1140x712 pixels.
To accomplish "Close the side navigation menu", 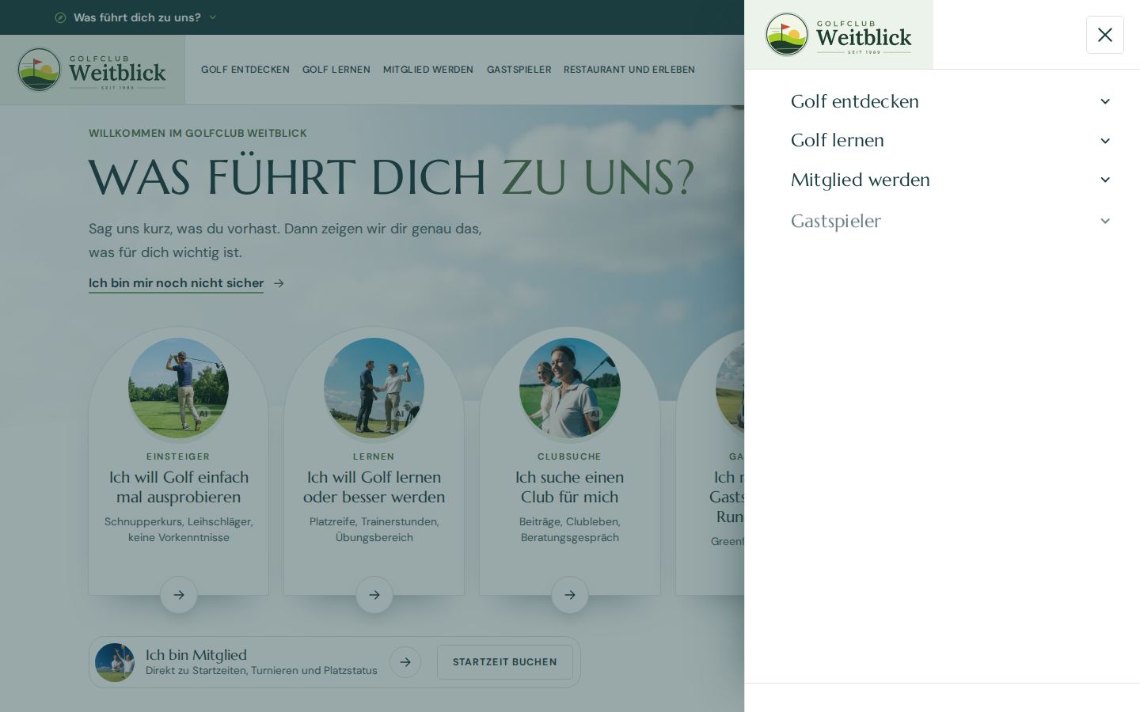I will point(1105,35).
